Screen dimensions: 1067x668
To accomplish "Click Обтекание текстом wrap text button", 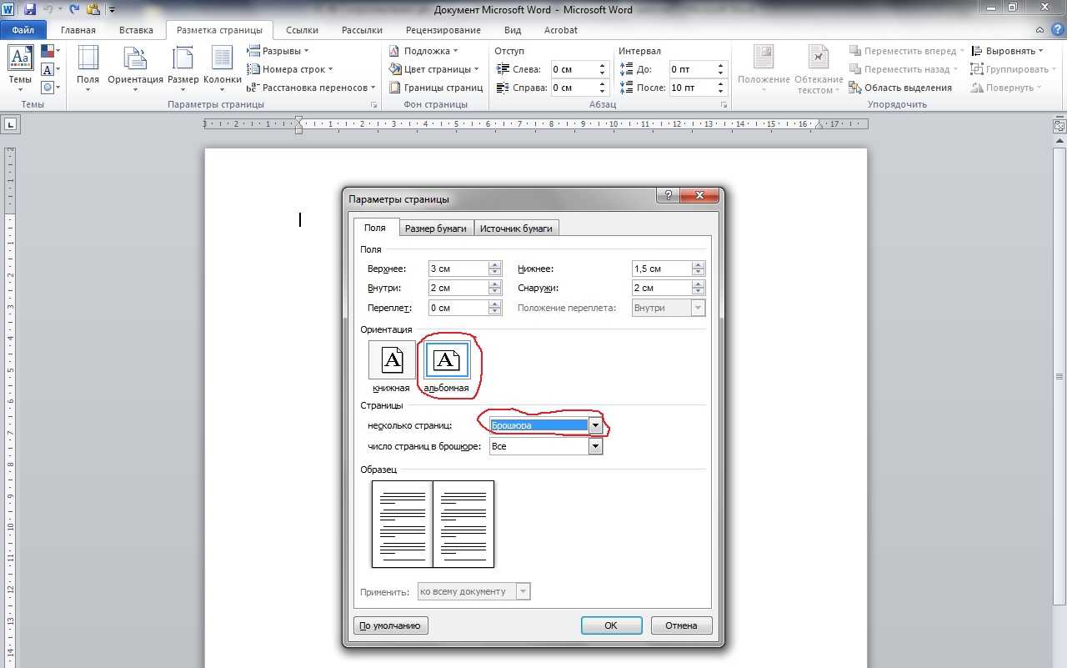I will [x=819, y=70].
